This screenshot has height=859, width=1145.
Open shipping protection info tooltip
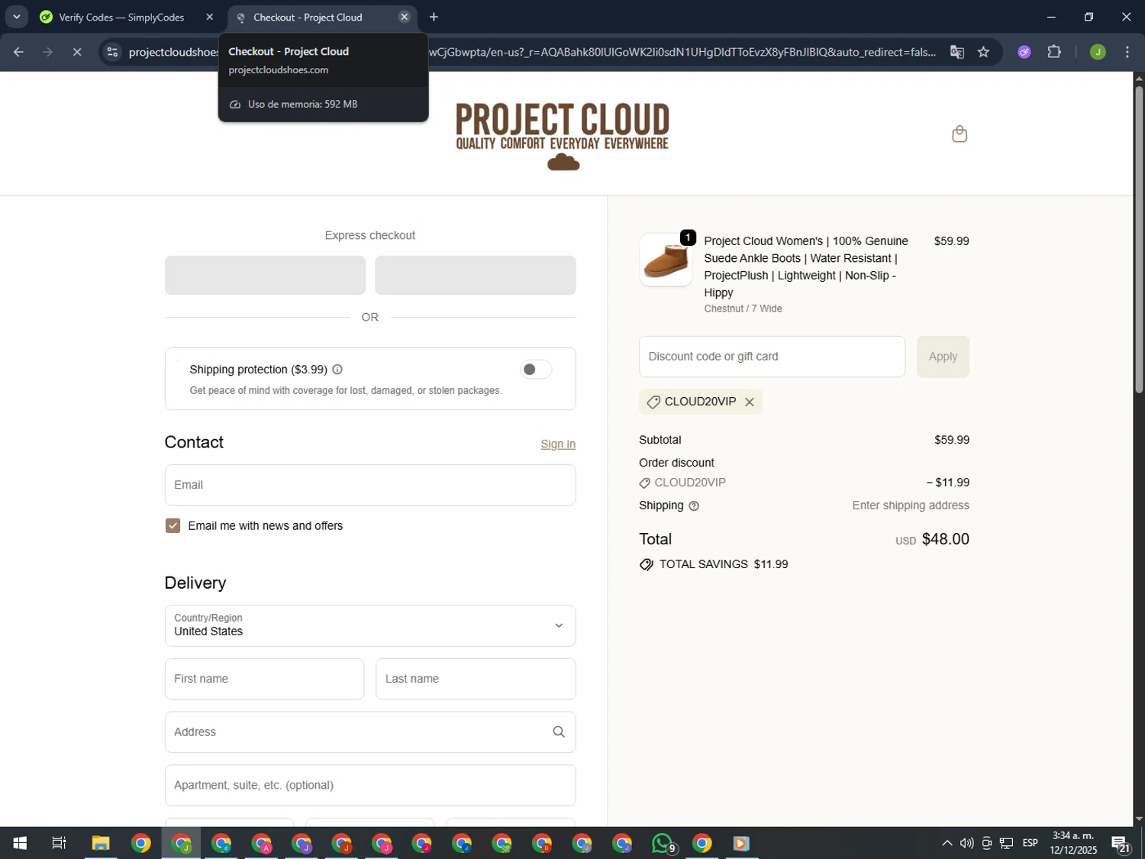pyautogui.click(x=337, y=370)
